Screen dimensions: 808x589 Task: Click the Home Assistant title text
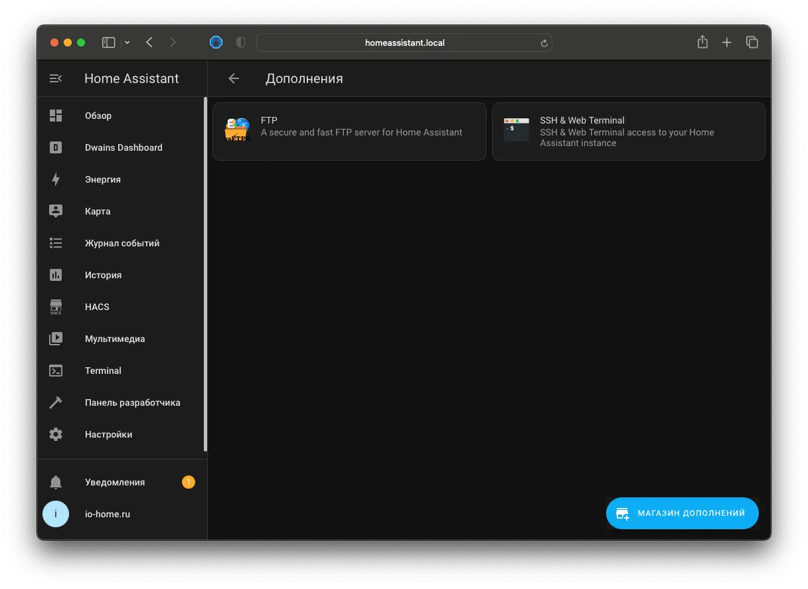[x=131, y=78]
